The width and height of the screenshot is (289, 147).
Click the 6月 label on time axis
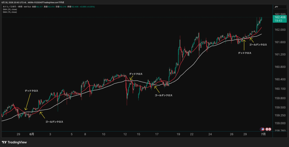coord(32,134)
